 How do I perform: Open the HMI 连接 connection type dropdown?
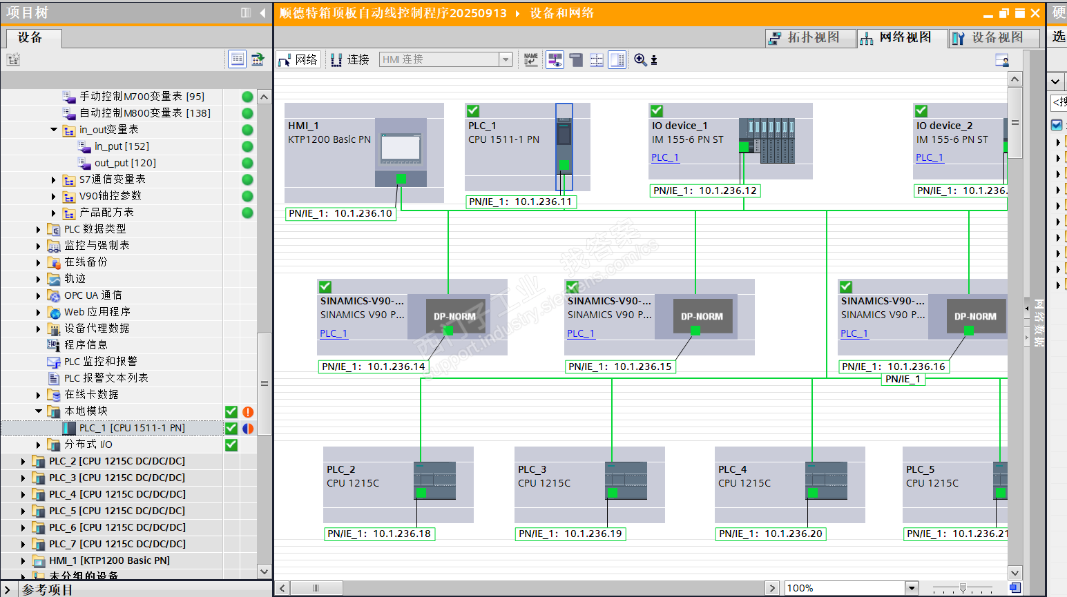pyautogui.click(x=506, y=60)
